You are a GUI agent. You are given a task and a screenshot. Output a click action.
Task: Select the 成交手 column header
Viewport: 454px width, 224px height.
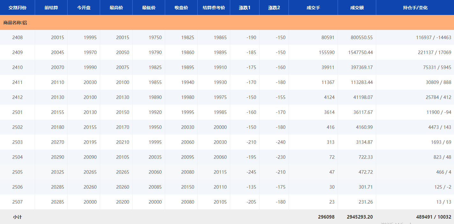[x=313, y=8]
